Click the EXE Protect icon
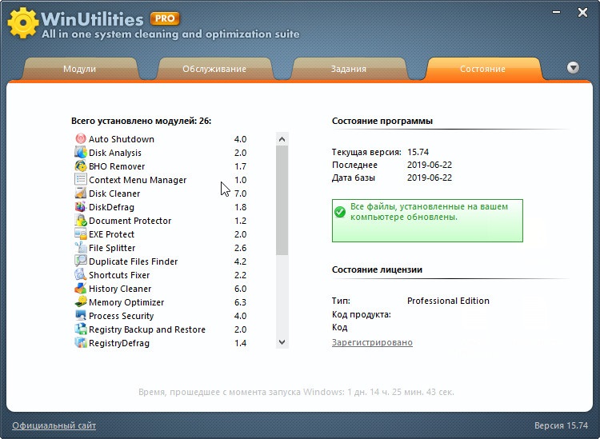 [x=80, y=233]
